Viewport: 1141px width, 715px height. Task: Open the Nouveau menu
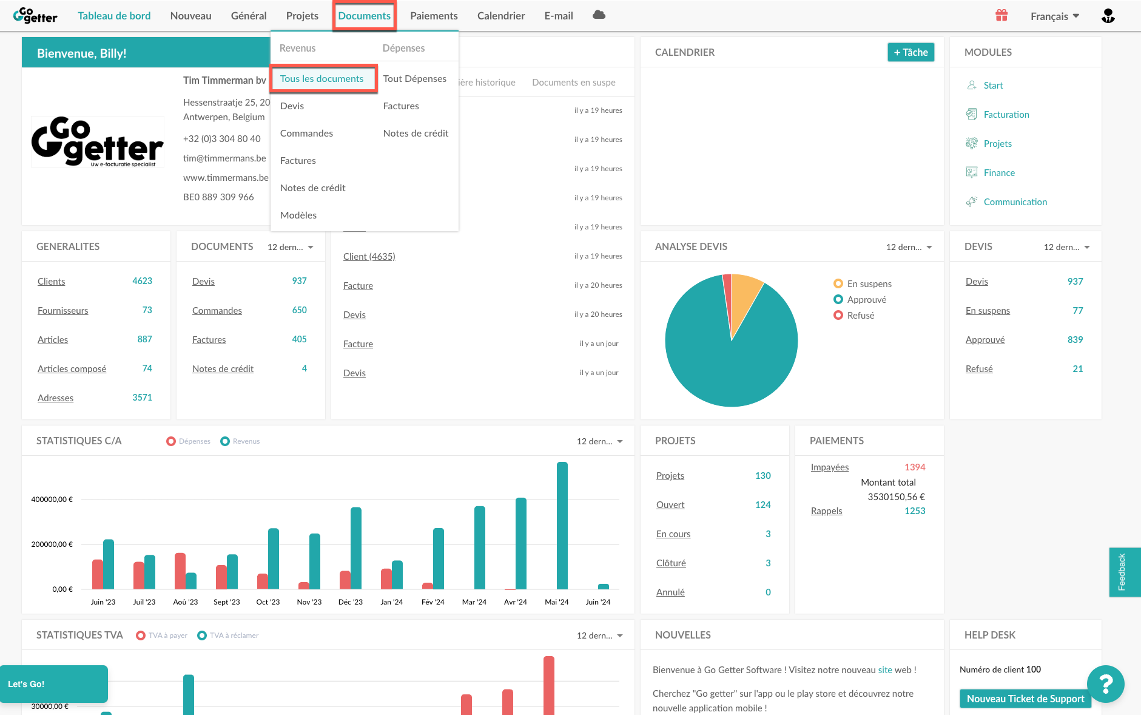click(191, 16)
